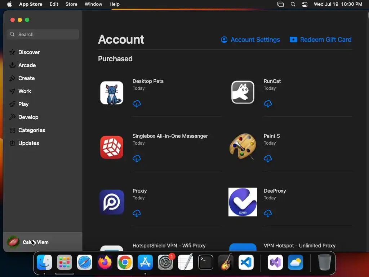Click Redeem Gift Card
This screenshot has height=277, width=369.
tap(320, 40)
